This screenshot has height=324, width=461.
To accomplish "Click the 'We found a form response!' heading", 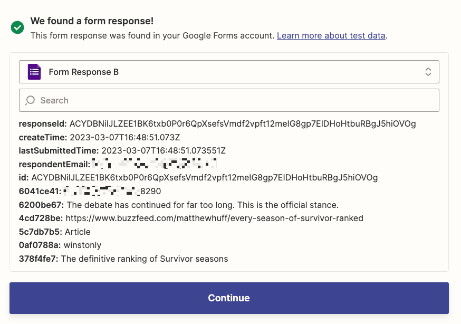I will tap(92, 21).
